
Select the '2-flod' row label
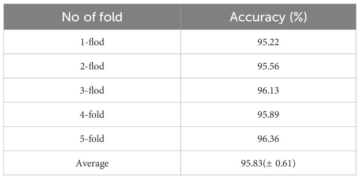tap(92, 67)
